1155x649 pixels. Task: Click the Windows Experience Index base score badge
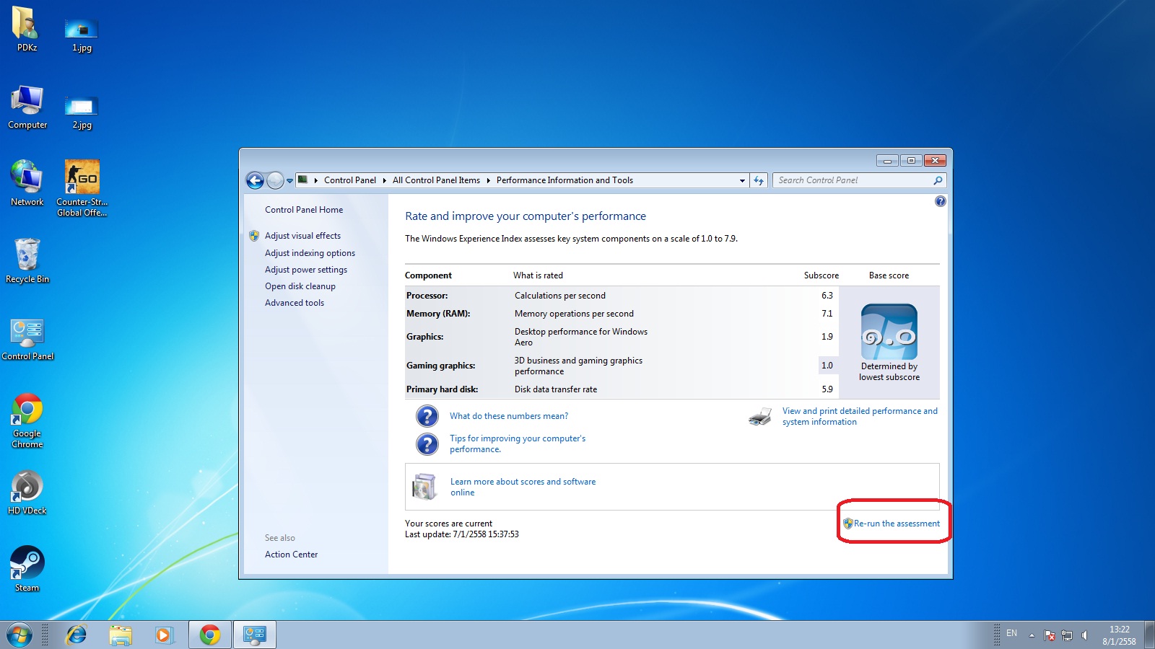(x=889, y=332)
